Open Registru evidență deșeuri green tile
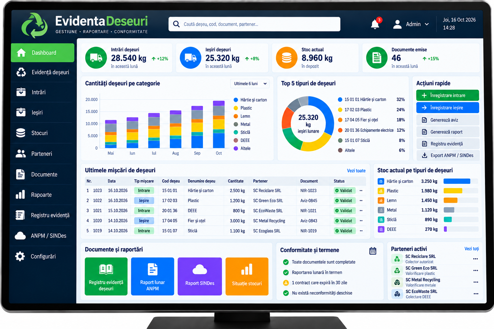The image size is (494, 329). pyautogui.click(x=106, y=276)
